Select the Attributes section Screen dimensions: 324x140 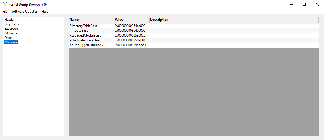coord(11,33)
